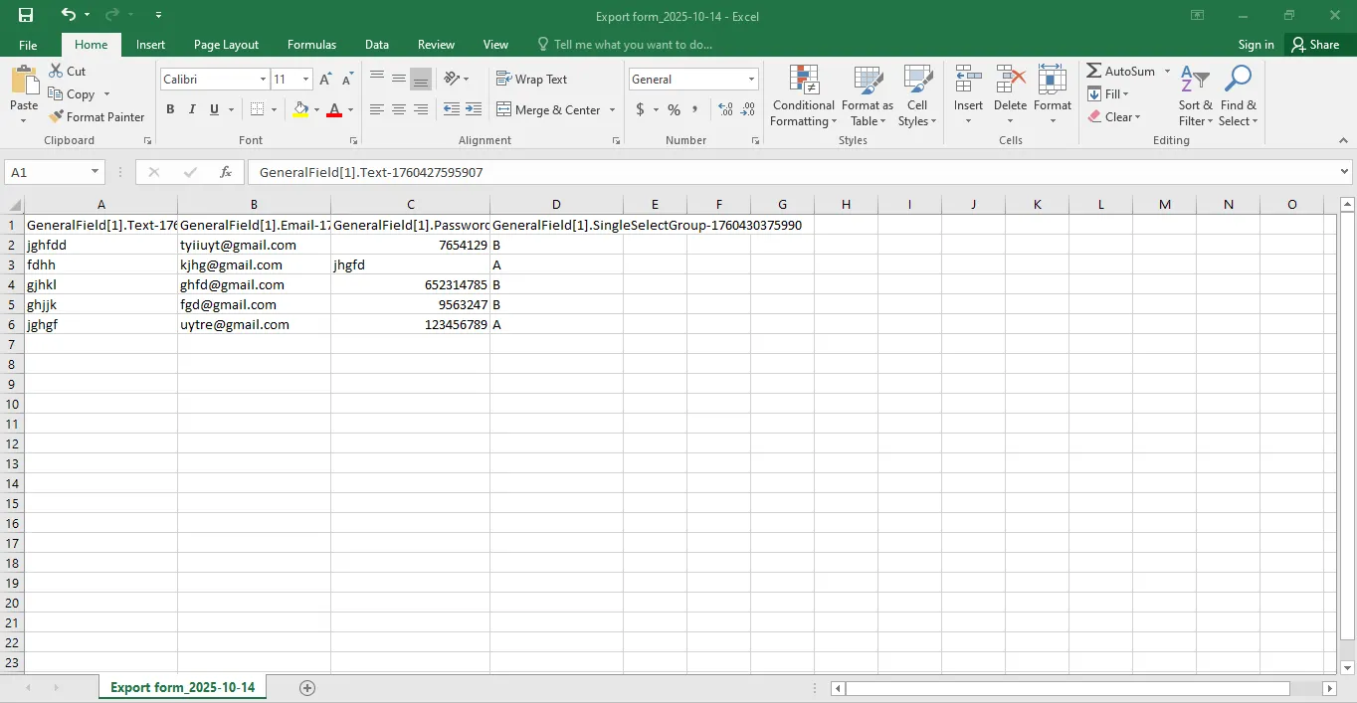Apply yellow fill color to the cell
The image size is (1357, 703).
[x=300, y=109]
